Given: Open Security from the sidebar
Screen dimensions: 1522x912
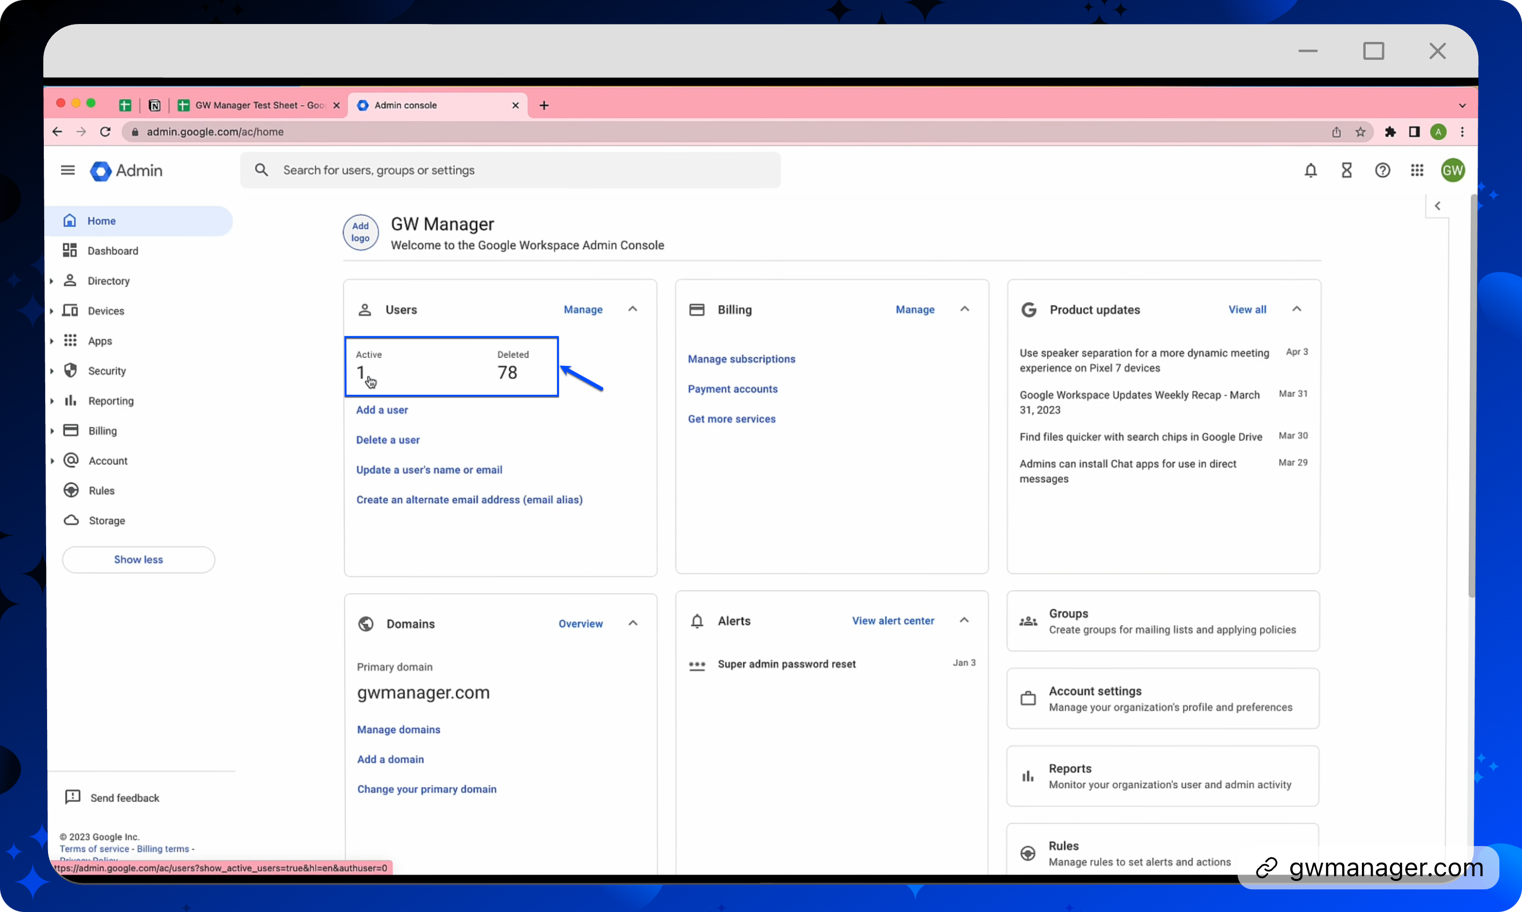Looking at the screenshot, I should click(x=106, y=371).
